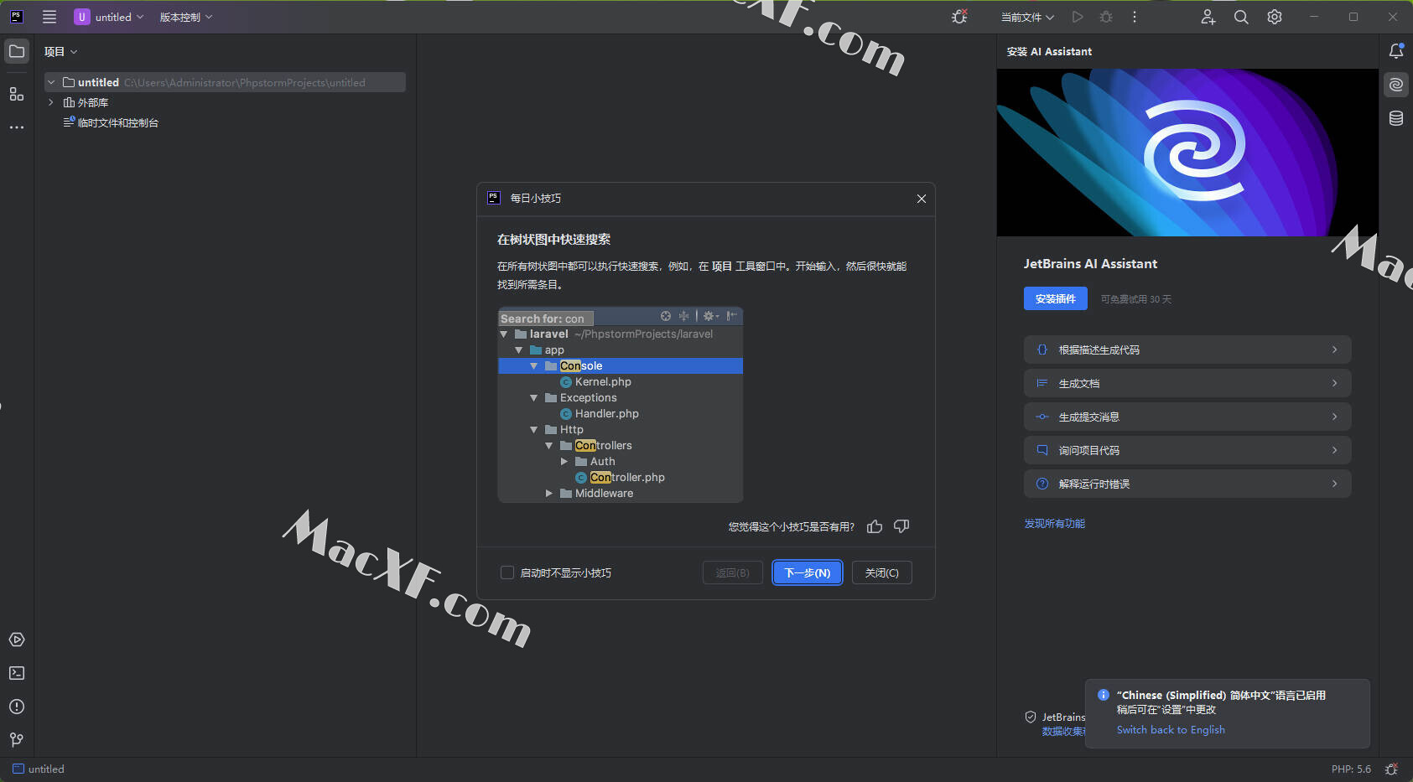Close the Tip of the Day dialog X
The height and width of the screenshot is (782, 1413).
pos(922,199)
